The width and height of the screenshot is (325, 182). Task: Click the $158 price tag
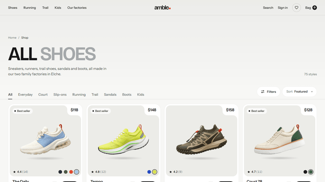(230, 110)
